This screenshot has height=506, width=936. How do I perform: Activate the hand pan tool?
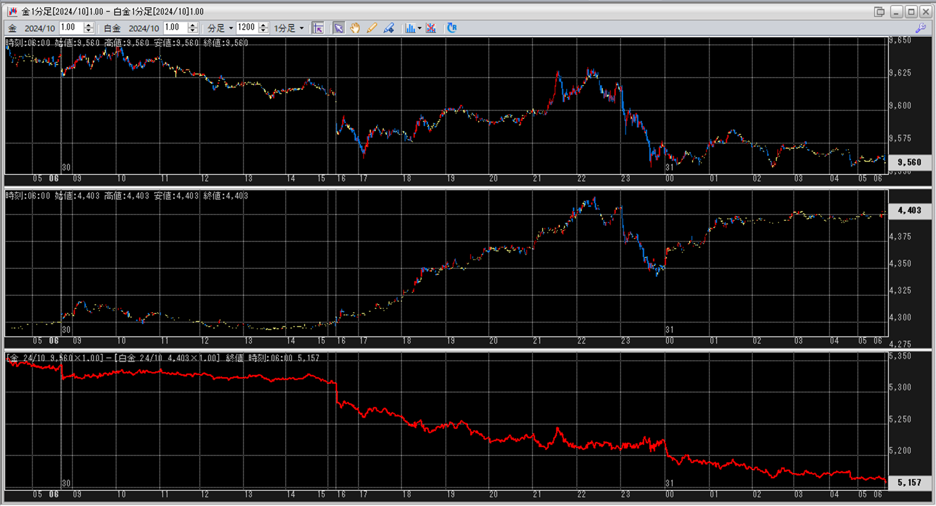pos(355,28)
